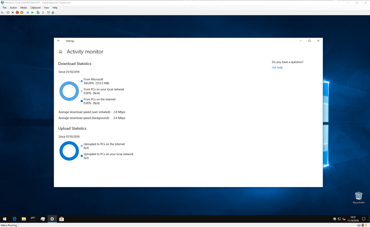The width and height of the screenshot is (370, 227).
Task: Close the Settings window
Action: tap(318, 41)
